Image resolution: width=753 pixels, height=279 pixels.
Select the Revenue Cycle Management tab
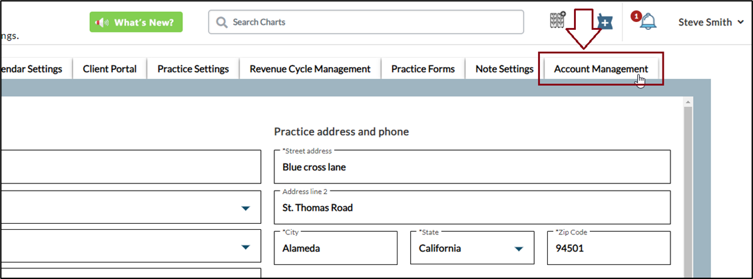pos(310,69)
